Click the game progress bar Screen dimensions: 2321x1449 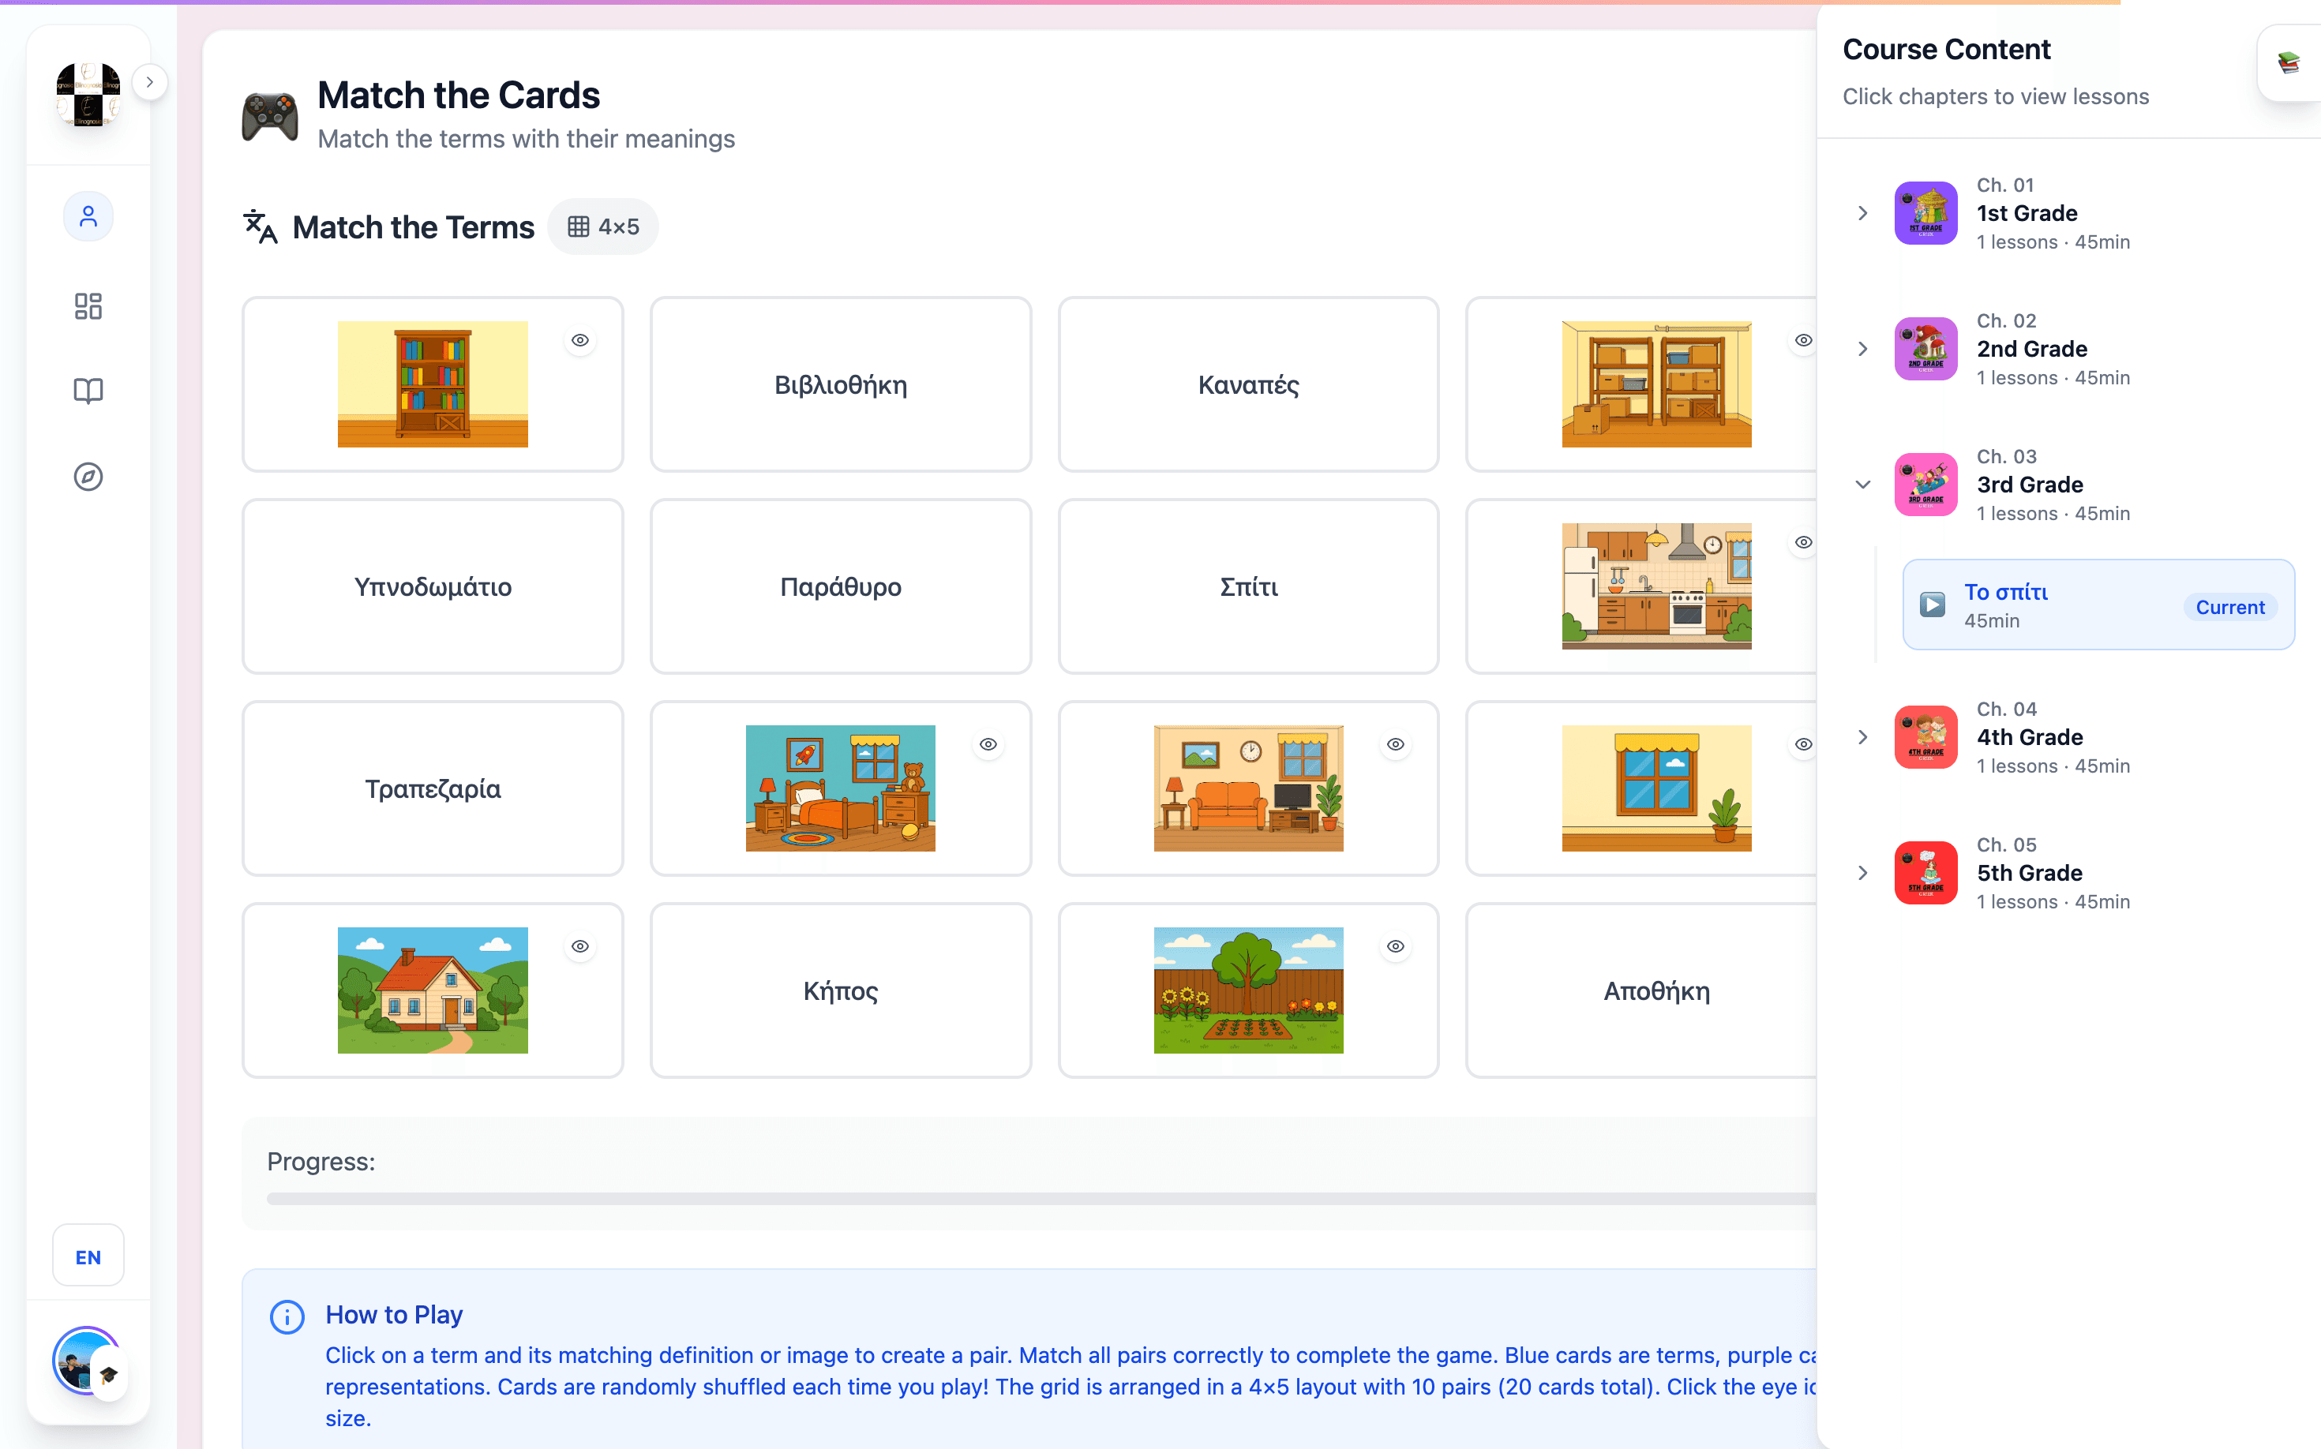[x=1041, y=1199]
